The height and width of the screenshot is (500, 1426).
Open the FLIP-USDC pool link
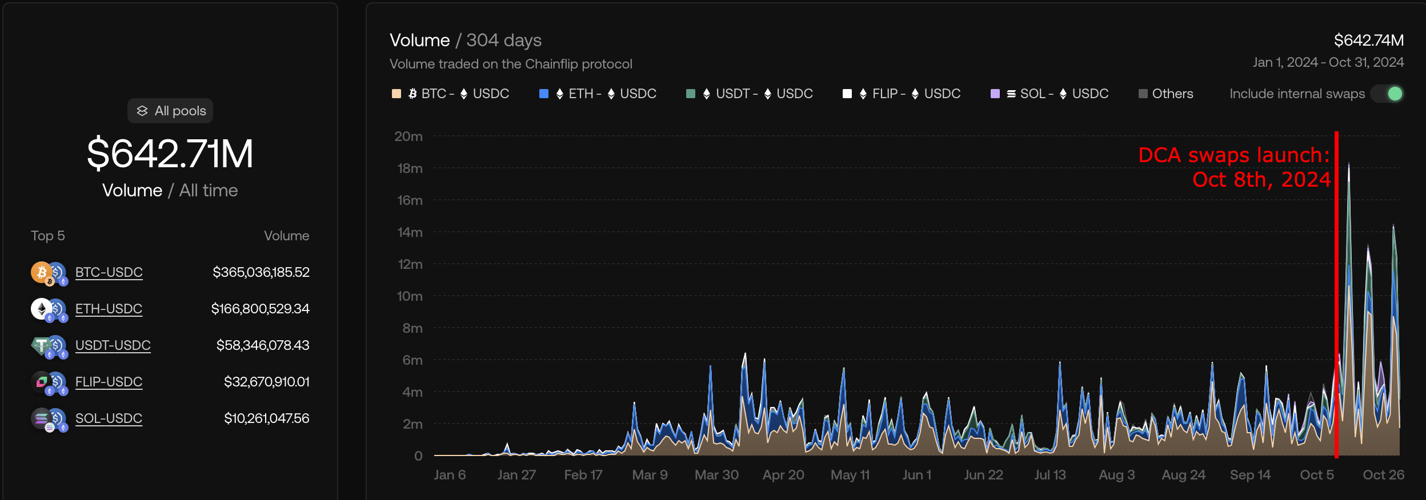click(109, 382)
